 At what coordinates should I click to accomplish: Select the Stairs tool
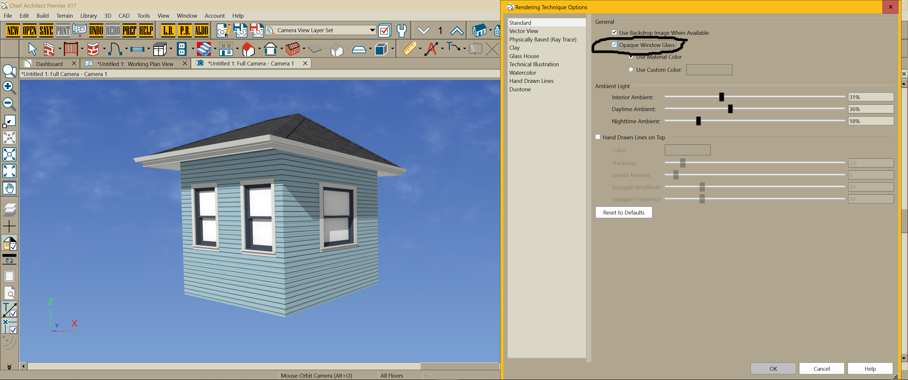tap(204, 49)
